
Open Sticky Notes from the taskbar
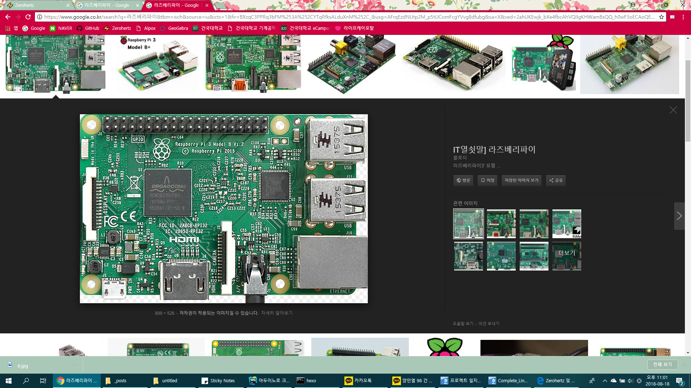pos(221,380)
